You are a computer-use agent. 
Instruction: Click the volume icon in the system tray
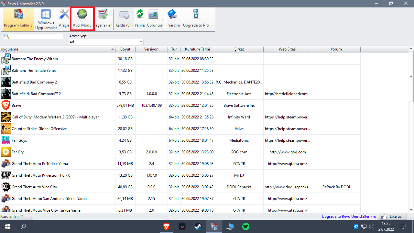pos(371,227)
